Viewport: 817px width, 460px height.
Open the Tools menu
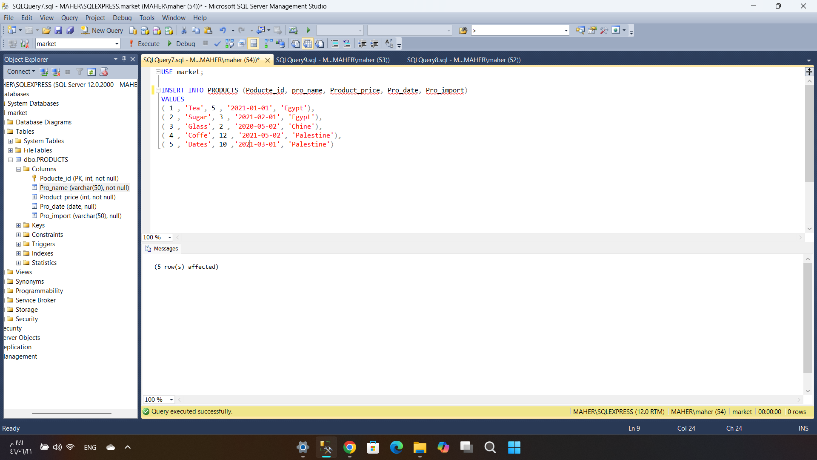click(x=147, y=17)
